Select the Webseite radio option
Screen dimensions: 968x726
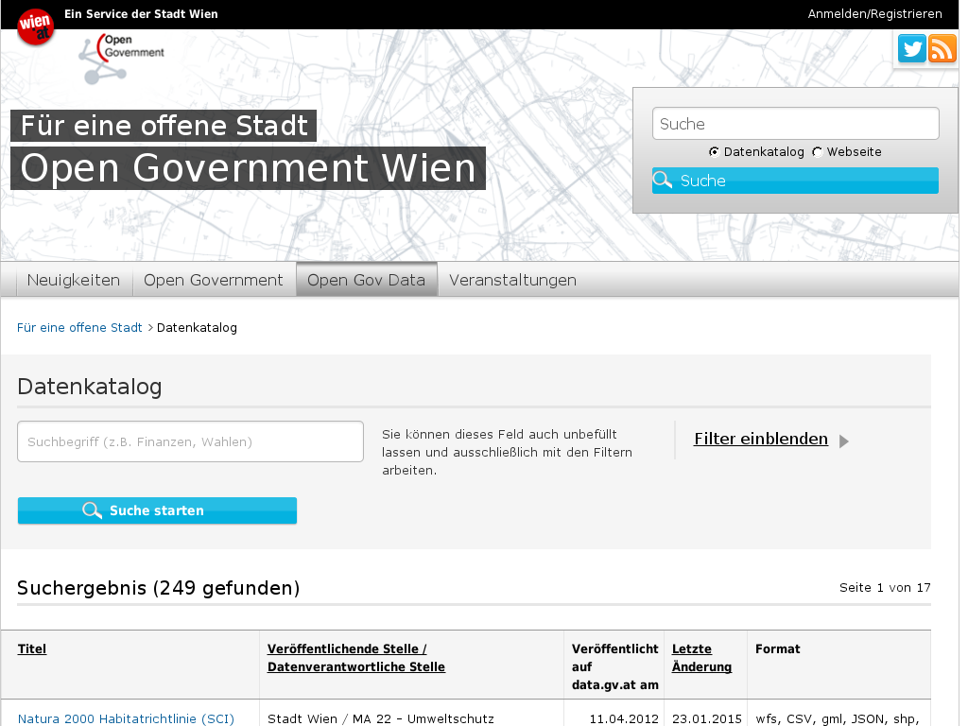tap(817, 152)
